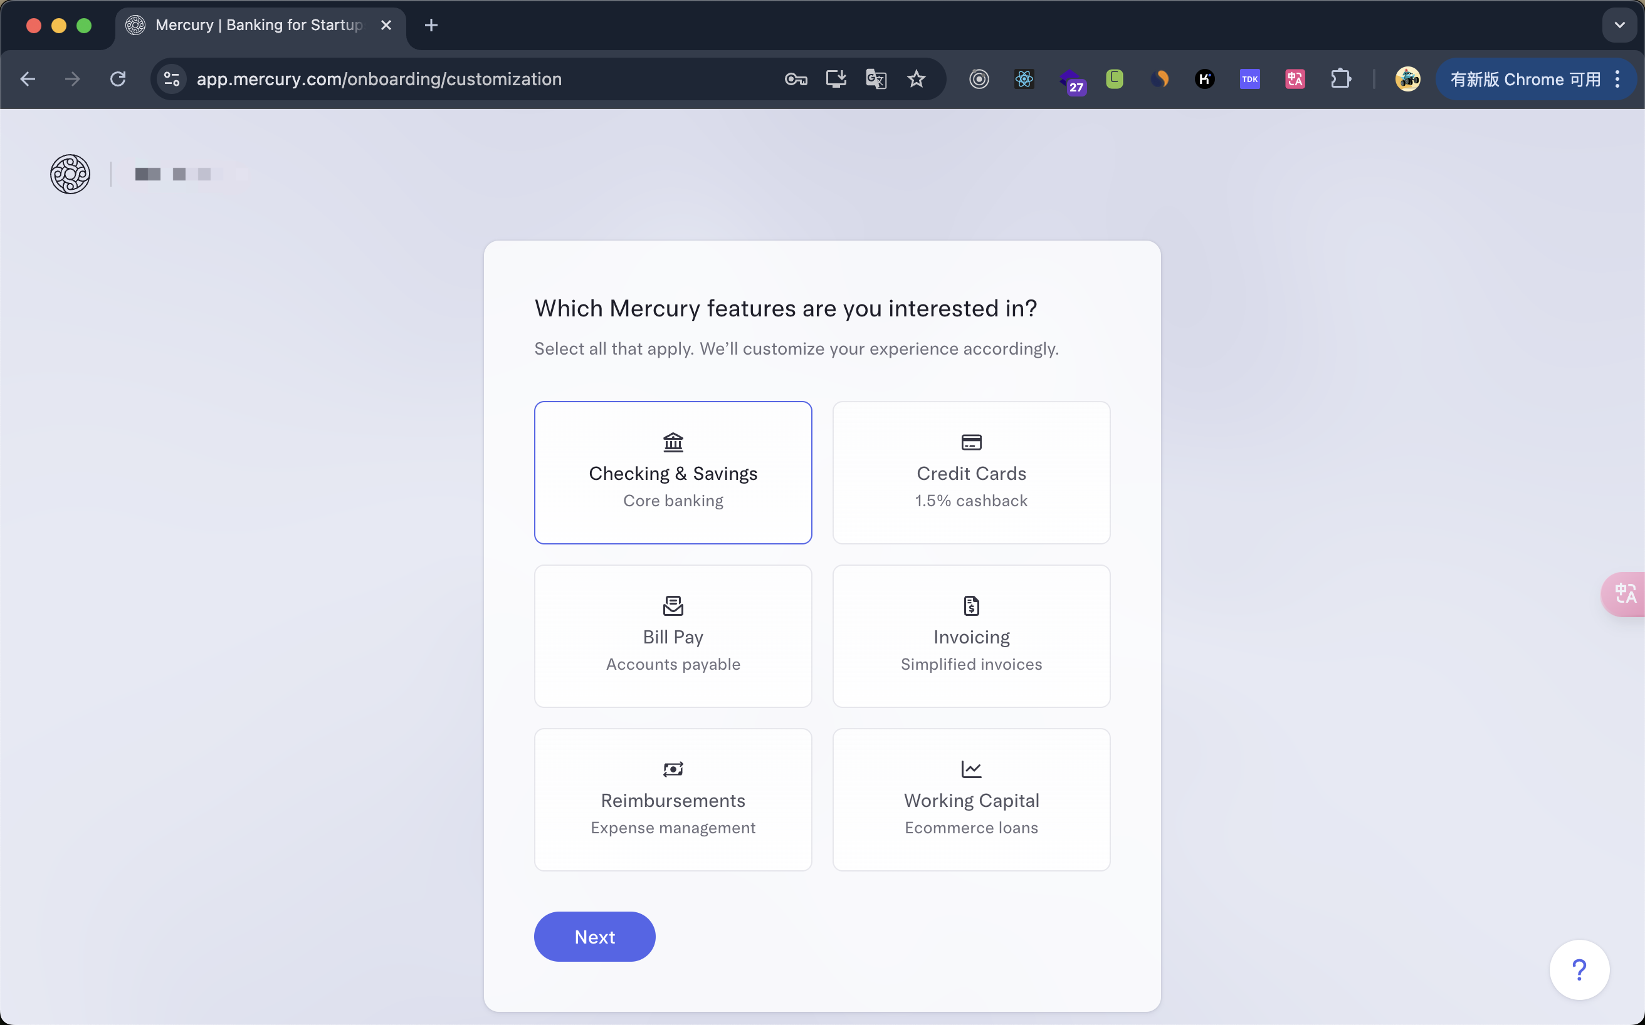Click the Mercury logo icon
This screenshot has width=1645, height=1025.
(x=70, y=174)
